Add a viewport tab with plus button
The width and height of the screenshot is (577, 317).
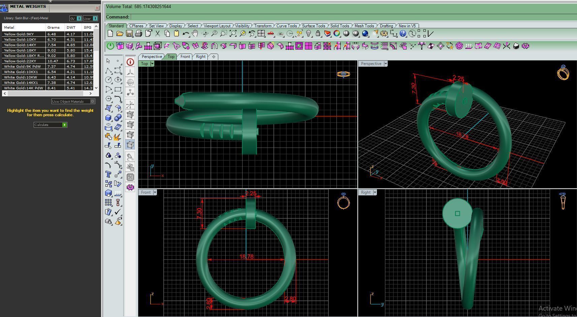[x=214, y=57]
